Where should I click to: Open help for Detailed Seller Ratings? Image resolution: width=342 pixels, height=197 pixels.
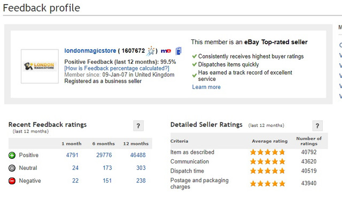317,126
